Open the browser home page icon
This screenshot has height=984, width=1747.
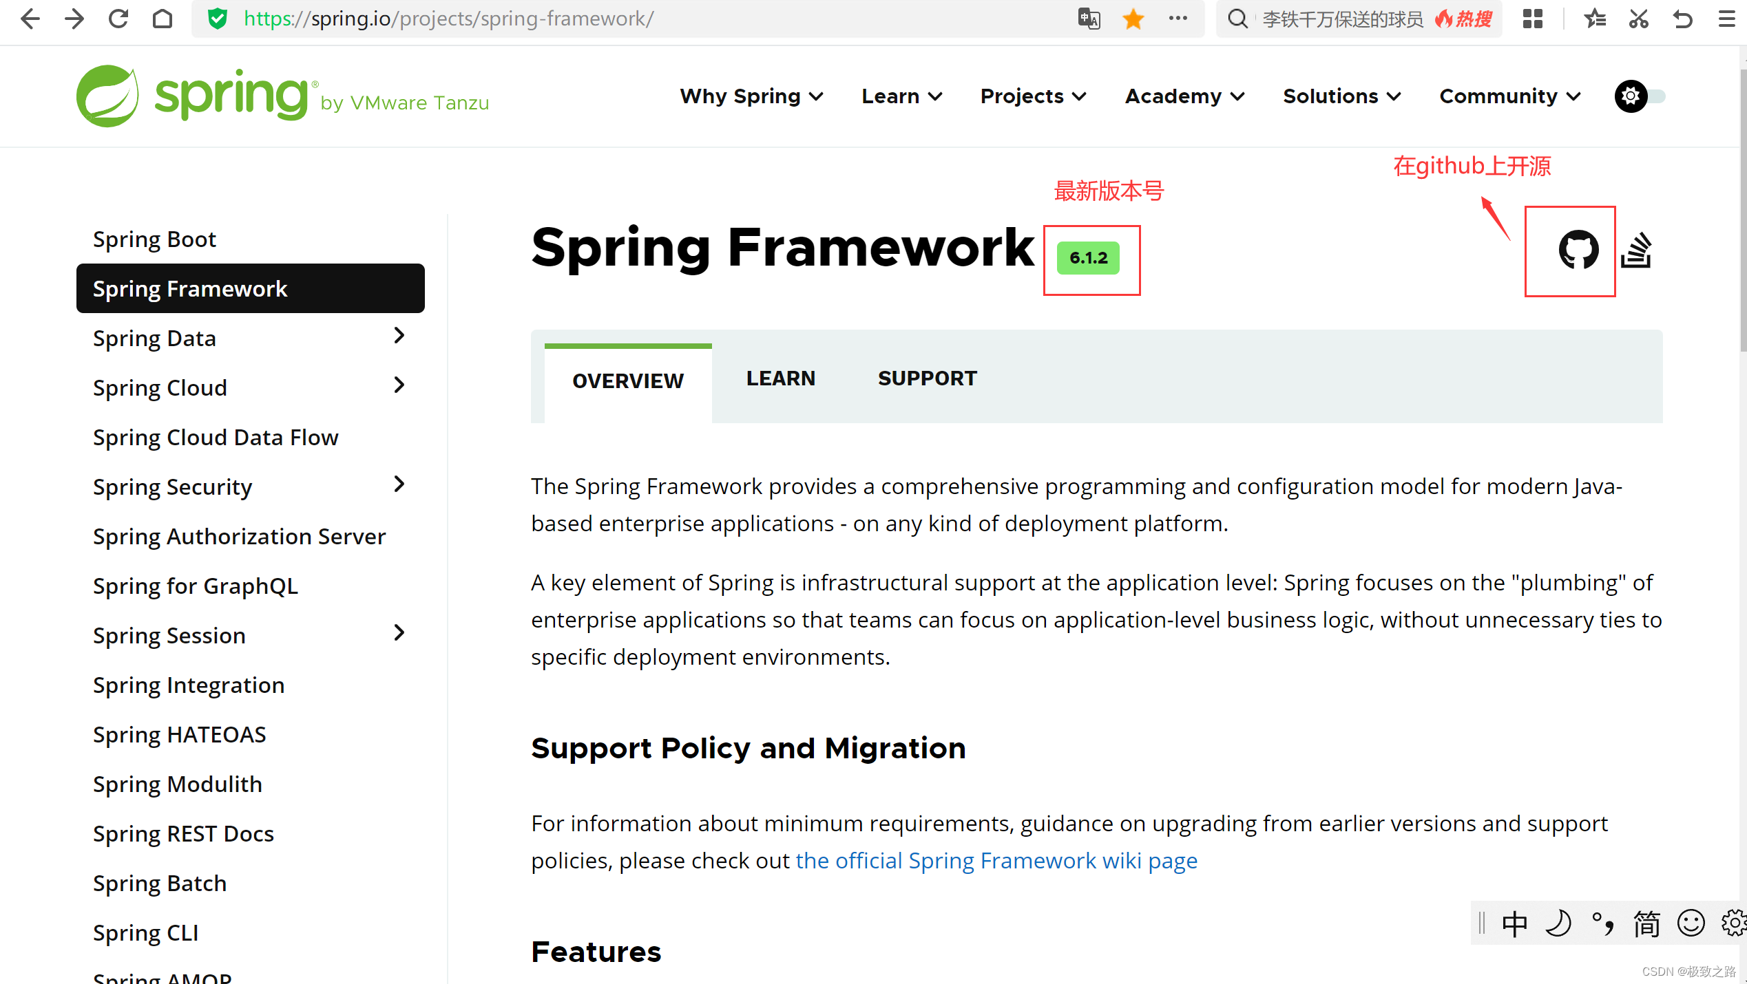click(x=163, y=19)
